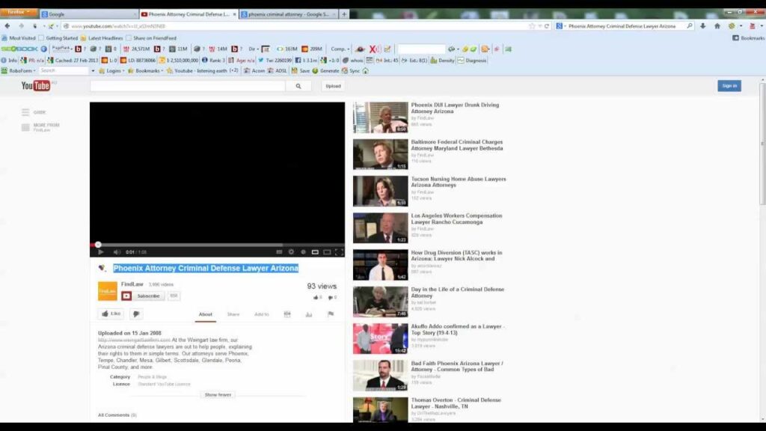This screenshot has width=766, height=431.
Task: Select the small player size icon
Action: click(x=315, y=252)
